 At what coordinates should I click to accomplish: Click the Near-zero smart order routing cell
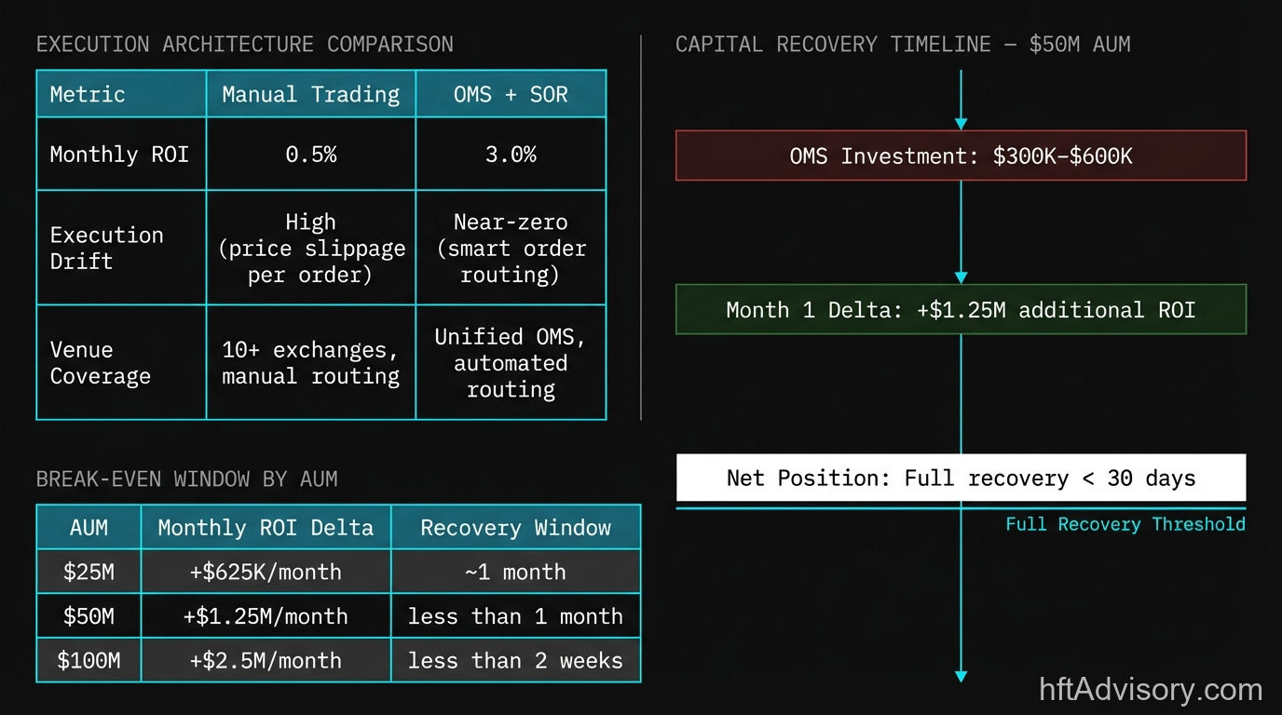click(511, 248)
